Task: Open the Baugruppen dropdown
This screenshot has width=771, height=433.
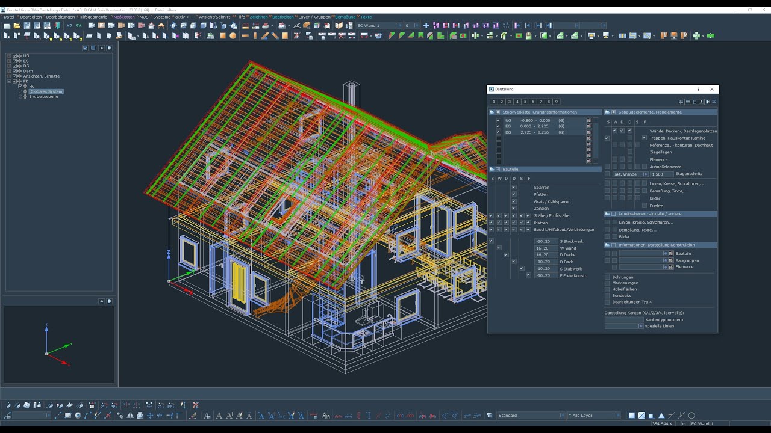Action: click(x=643, y=260)
